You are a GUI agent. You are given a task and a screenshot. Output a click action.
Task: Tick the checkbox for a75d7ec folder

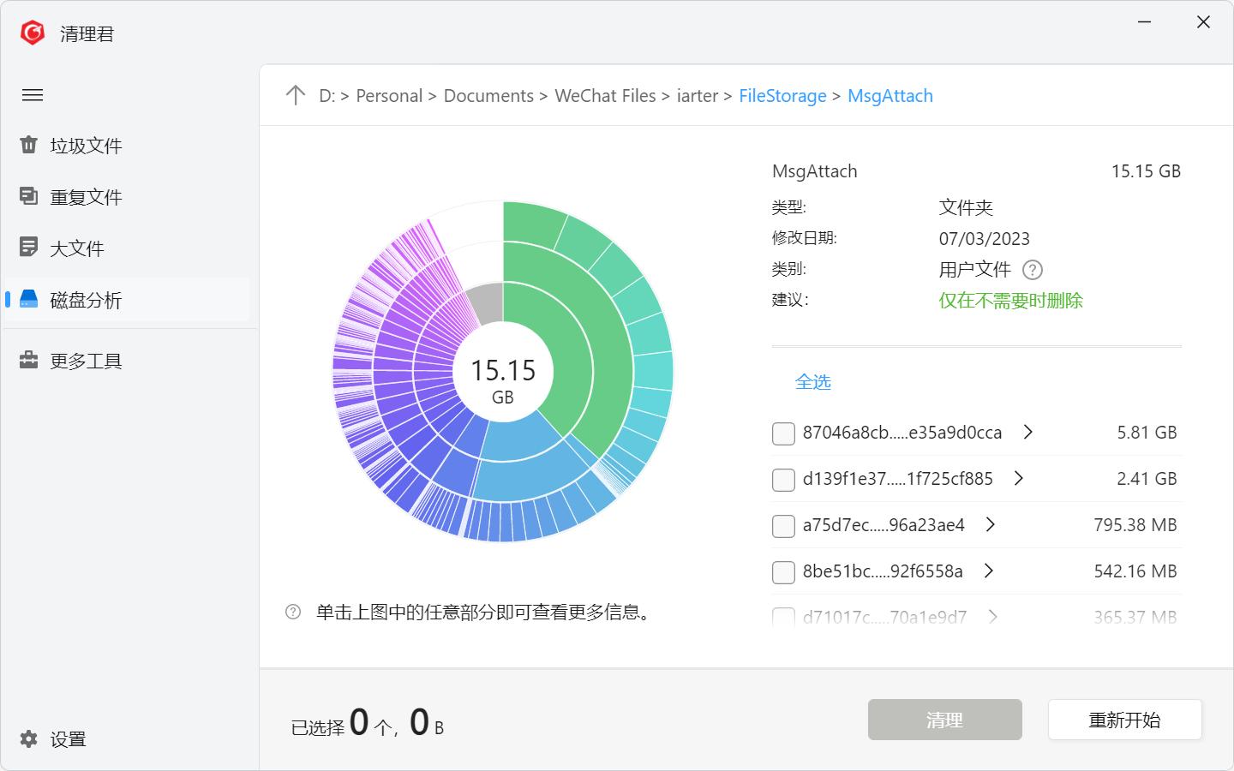click(783, 526)
